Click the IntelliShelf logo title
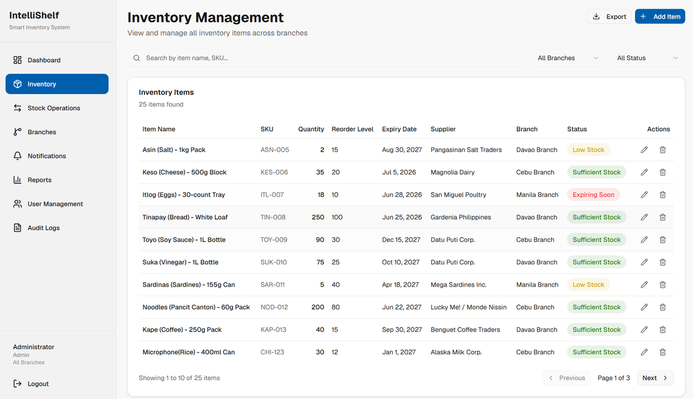The width and height of the screenshot is (693, 399). coord(34,16)
